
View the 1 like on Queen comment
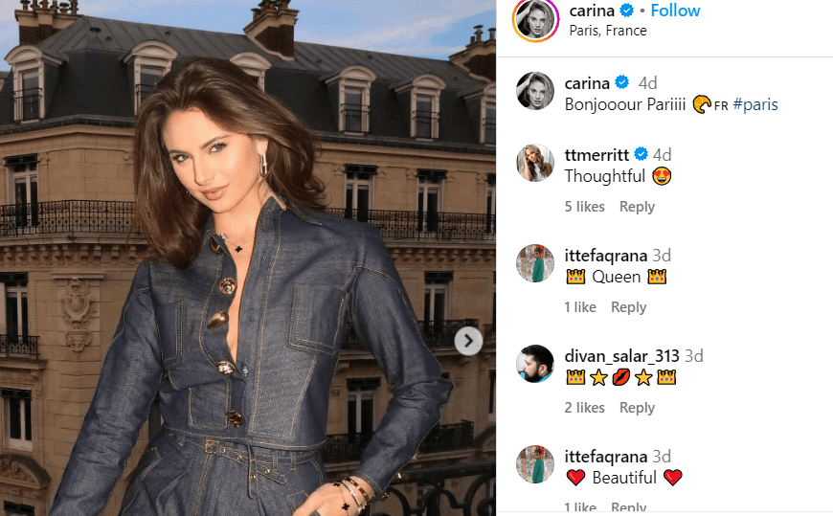coord(580,307)
